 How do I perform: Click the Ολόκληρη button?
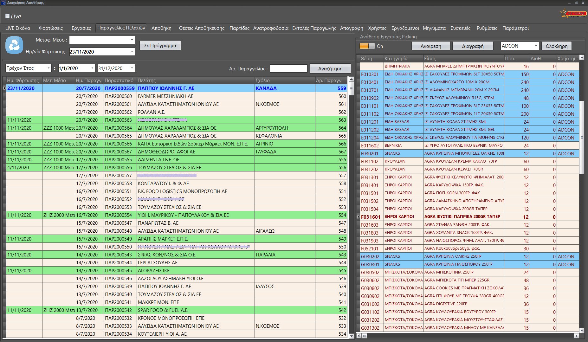pos(557,46)
